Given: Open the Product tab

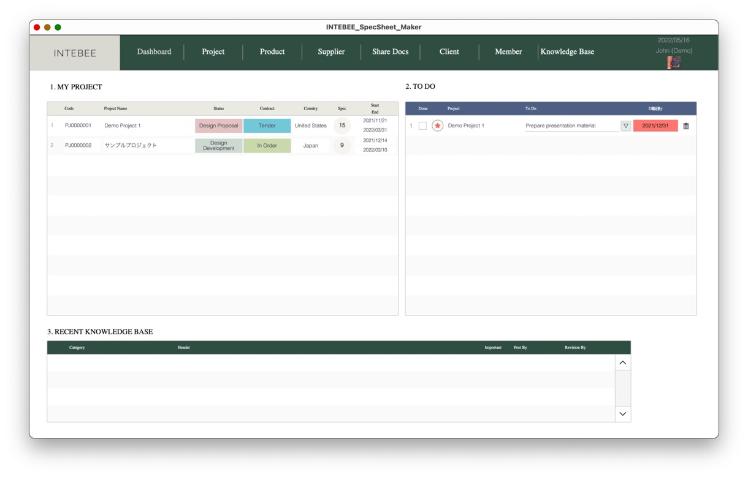Looking at the screenshot, I should click(272, 51).
